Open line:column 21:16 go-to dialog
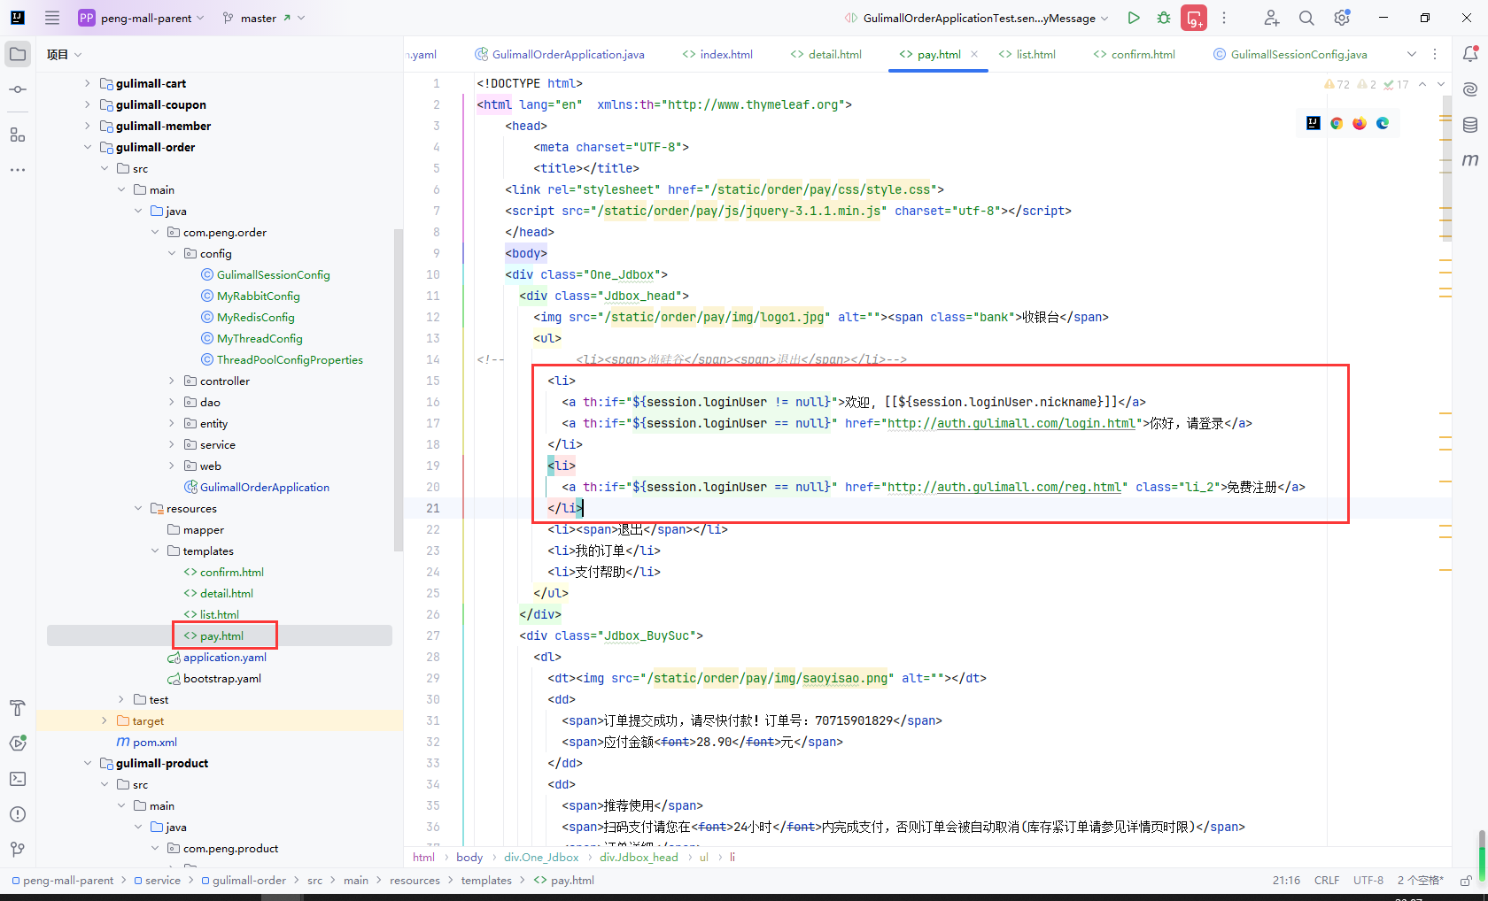1488x901 pixels. tap(1286, 881)
